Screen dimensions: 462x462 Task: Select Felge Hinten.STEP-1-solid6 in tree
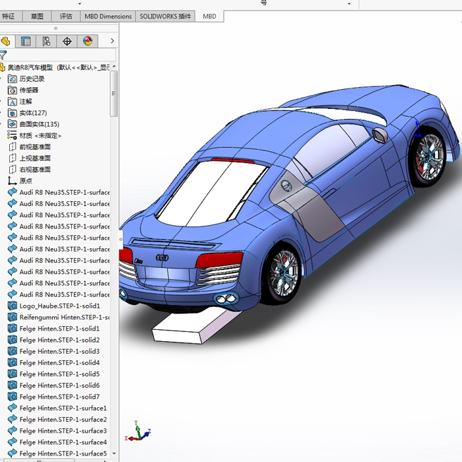tap(59, 385)
